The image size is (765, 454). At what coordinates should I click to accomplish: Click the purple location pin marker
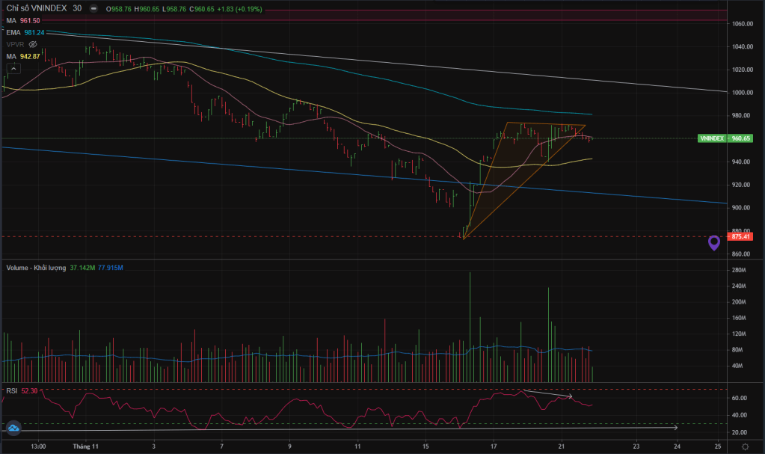tap(714, 242)
